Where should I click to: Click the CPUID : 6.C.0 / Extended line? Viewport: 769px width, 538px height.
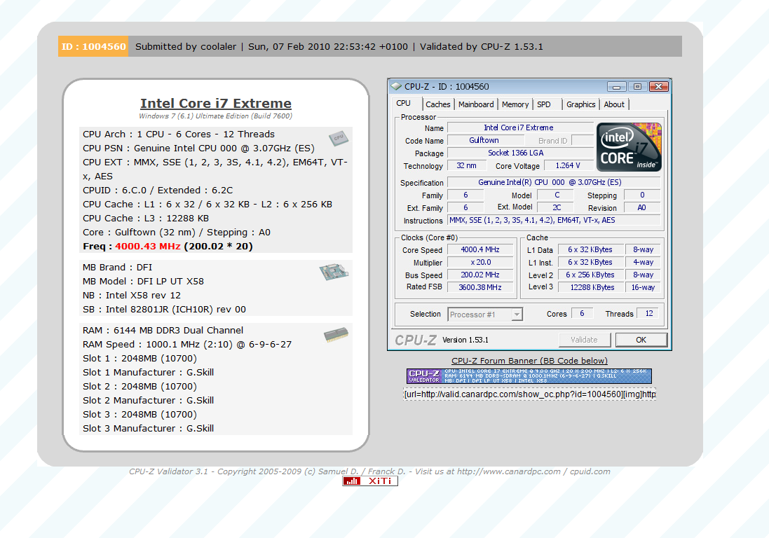tap(158, 190)
